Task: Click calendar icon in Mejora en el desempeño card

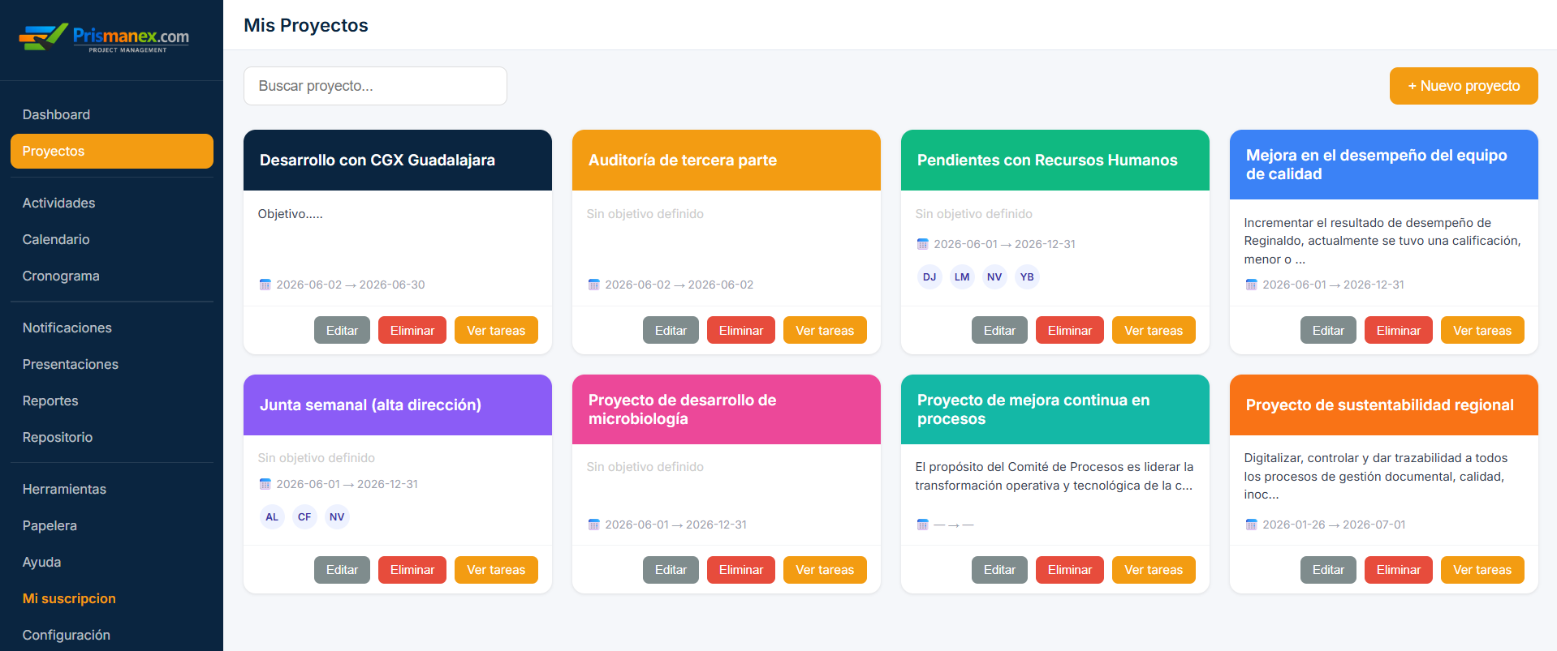Action: click(x=1251, y=285)
